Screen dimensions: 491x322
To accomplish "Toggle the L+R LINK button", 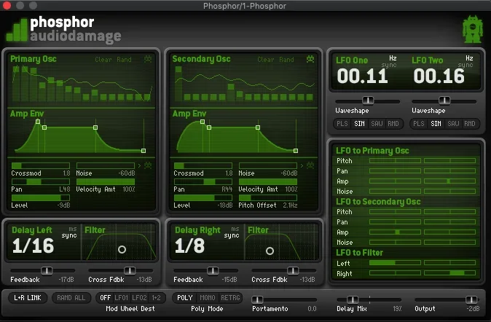I will tap(28, 298).
